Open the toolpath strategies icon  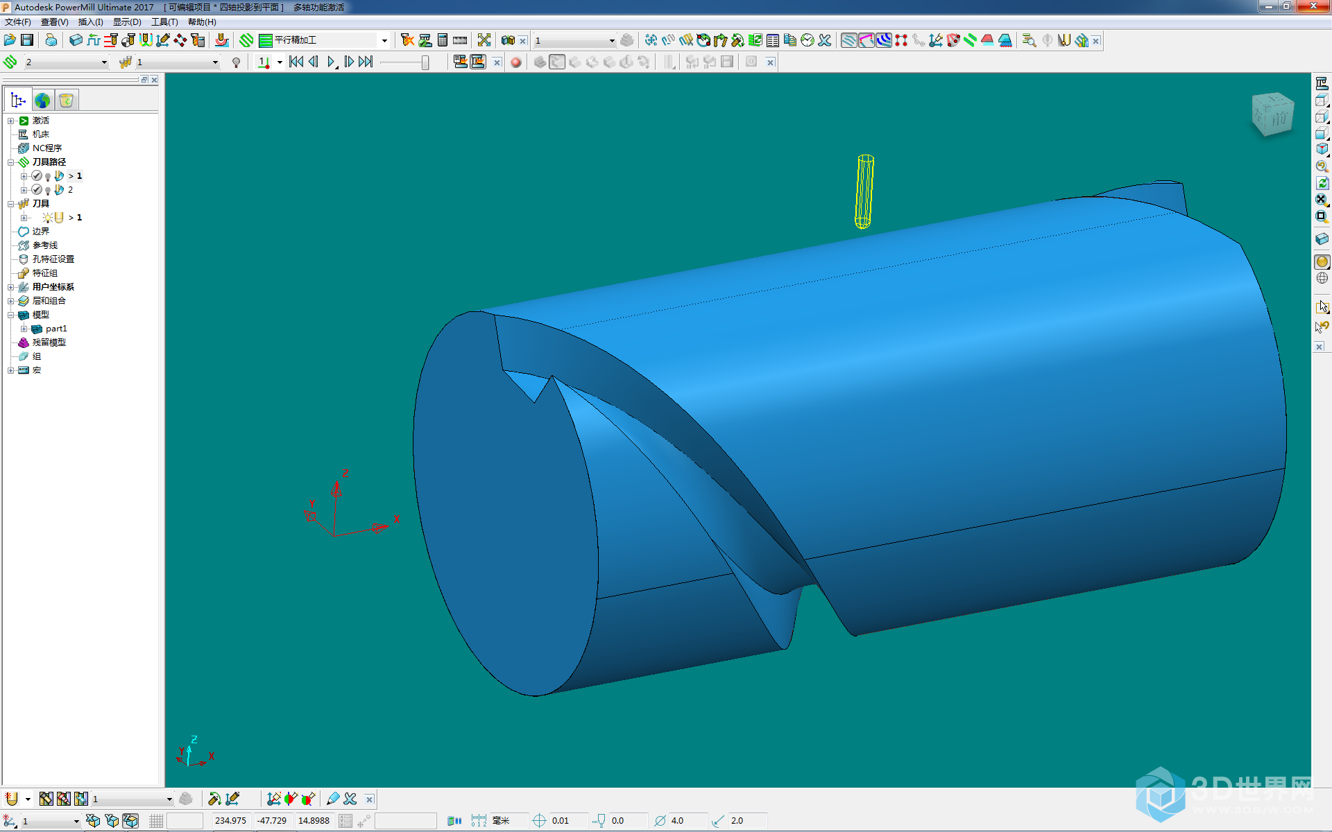pyautogui.click(x=246, y=40)
